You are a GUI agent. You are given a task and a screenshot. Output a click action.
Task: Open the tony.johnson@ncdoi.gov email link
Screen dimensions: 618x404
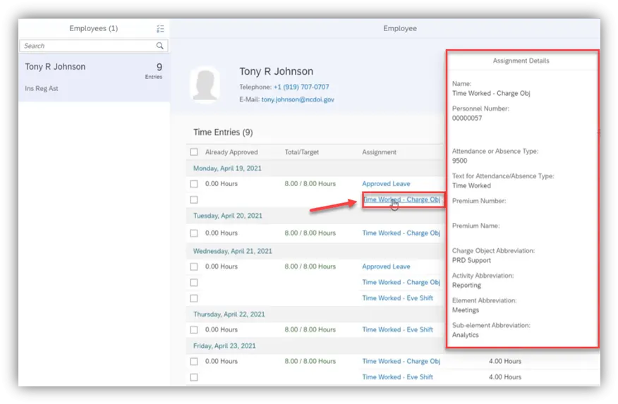[298, 100]
